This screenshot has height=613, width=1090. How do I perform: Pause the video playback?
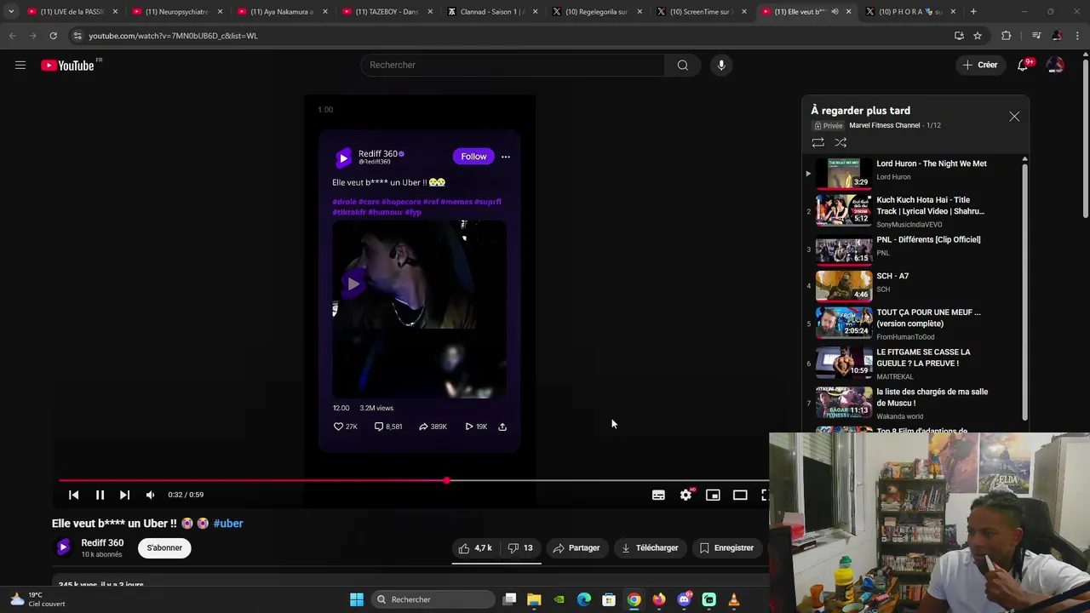point(100,495)
